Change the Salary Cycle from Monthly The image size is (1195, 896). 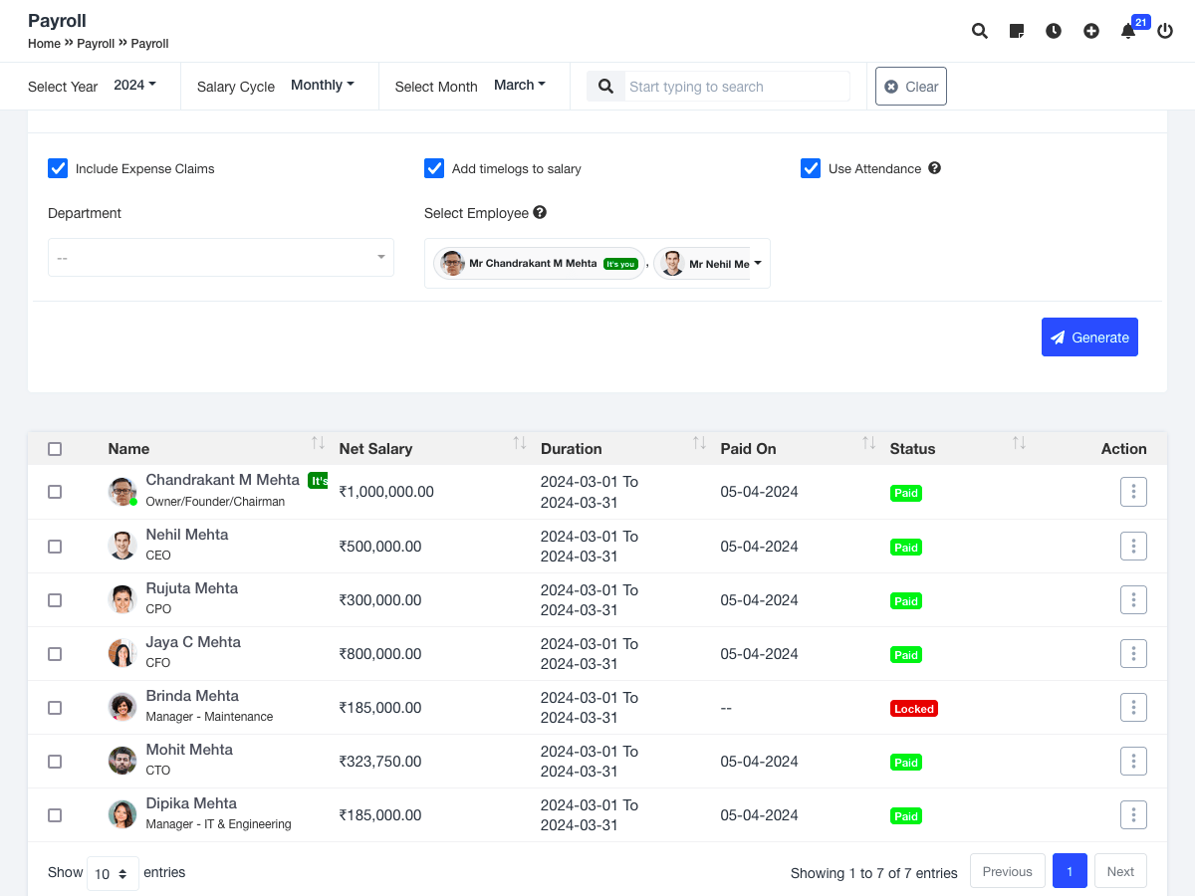coord(322,85)
